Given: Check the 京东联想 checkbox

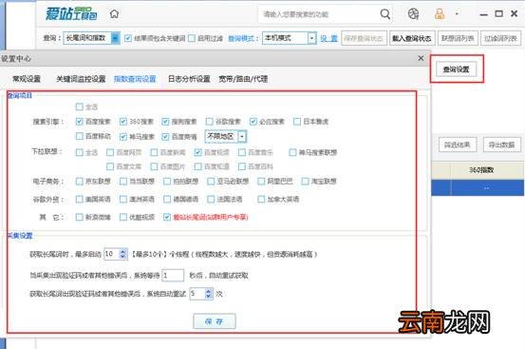Looking at the screenshot, I should click(80, 182).
